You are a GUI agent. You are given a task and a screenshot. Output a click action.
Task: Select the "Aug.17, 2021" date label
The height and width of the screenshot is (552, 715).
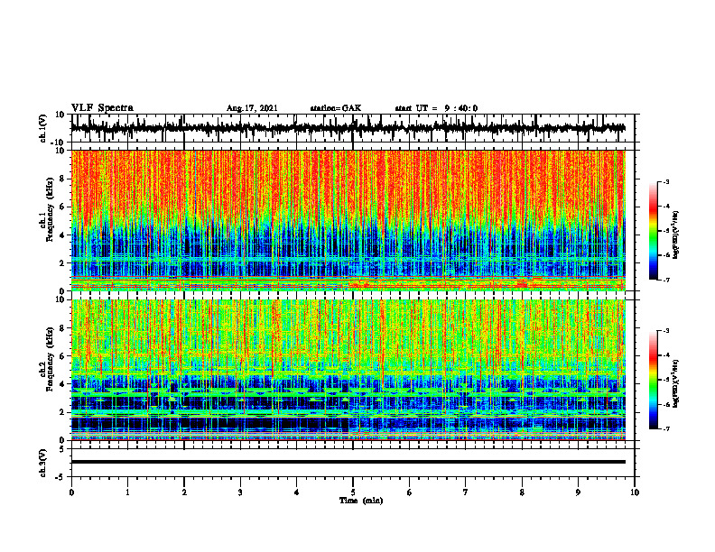[252, 108]
